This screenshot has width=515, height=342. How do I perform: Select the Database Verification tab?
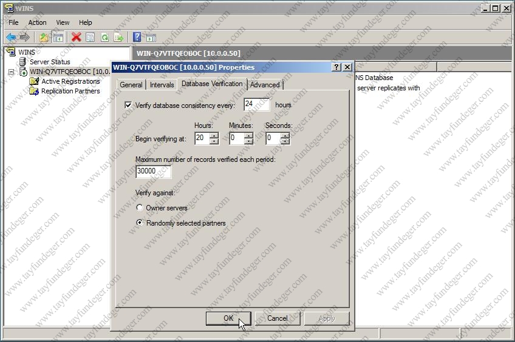(x=212, y=84)
